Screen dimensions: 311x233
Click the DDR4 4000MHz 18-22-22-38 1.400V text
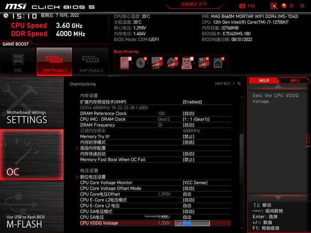click(x=114, y=107)
